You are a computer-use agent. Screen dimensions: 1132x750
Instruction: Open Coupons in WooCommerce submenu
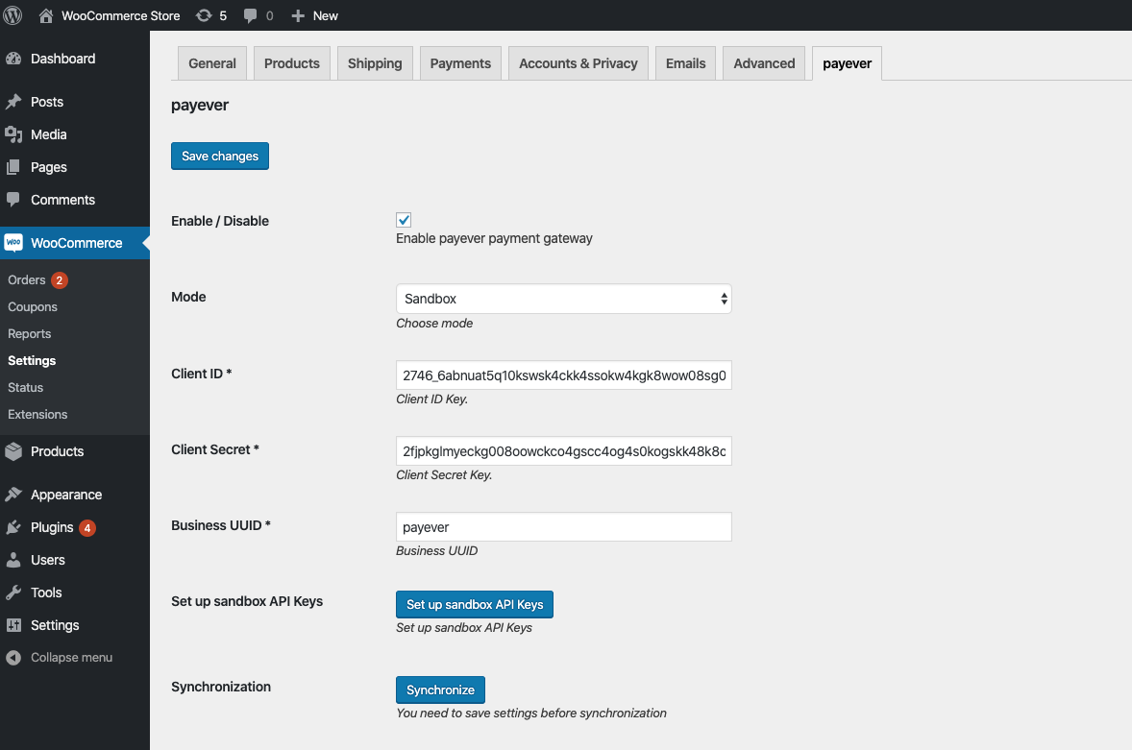coord(33,306)
